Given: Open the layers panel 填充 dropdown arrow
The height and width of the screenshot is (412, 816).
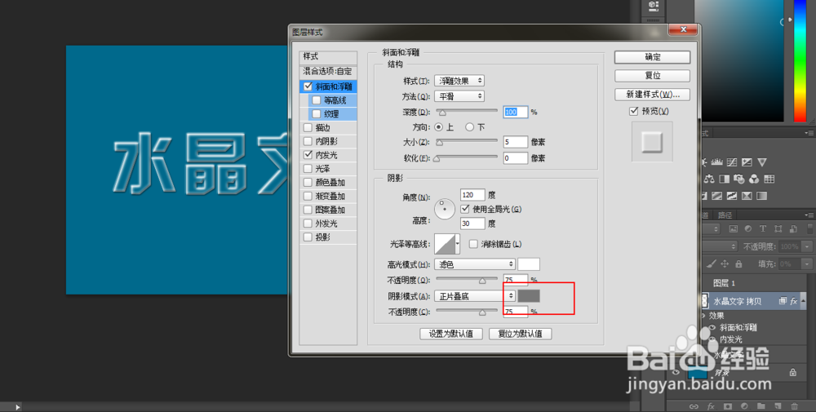Looking at the screenshot, I should tap(807, 264).
